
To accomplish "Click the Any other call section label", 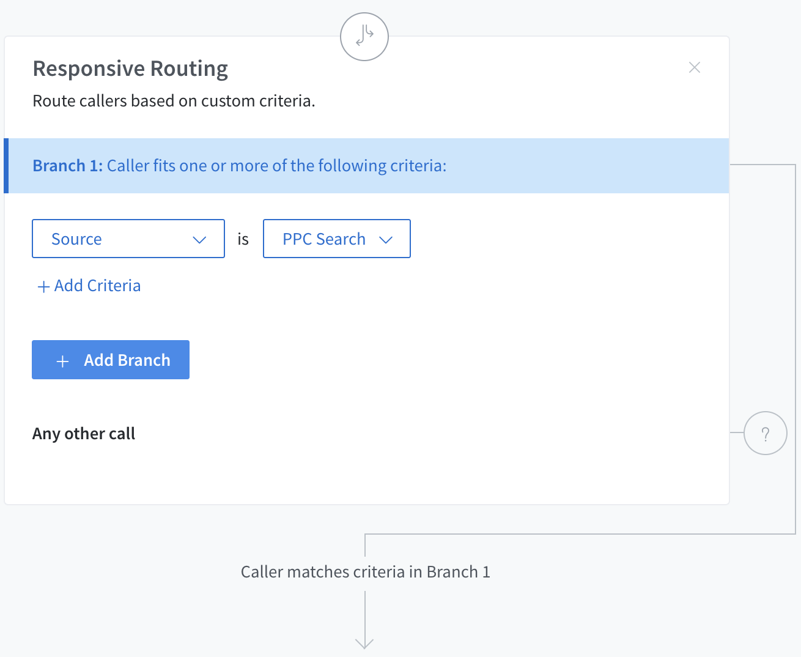I will pyautogui.click(x=83, y=433).
